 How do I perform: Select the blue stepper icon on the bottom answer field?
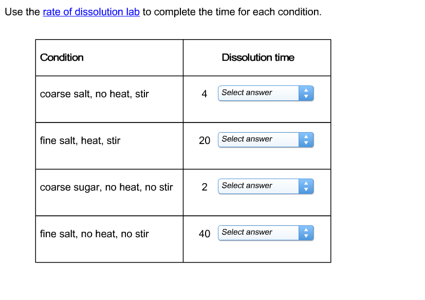coord(306,233)
